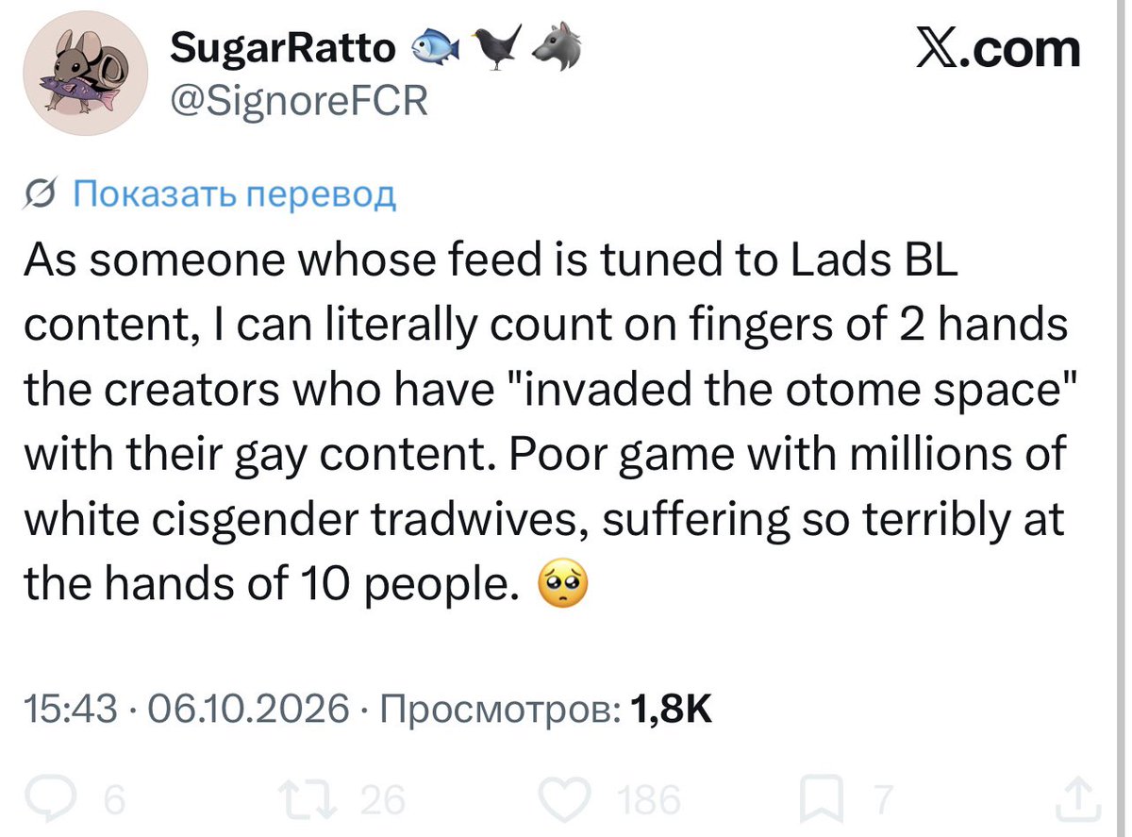Open the @SignoreFCR handle link

coord(299,100)
